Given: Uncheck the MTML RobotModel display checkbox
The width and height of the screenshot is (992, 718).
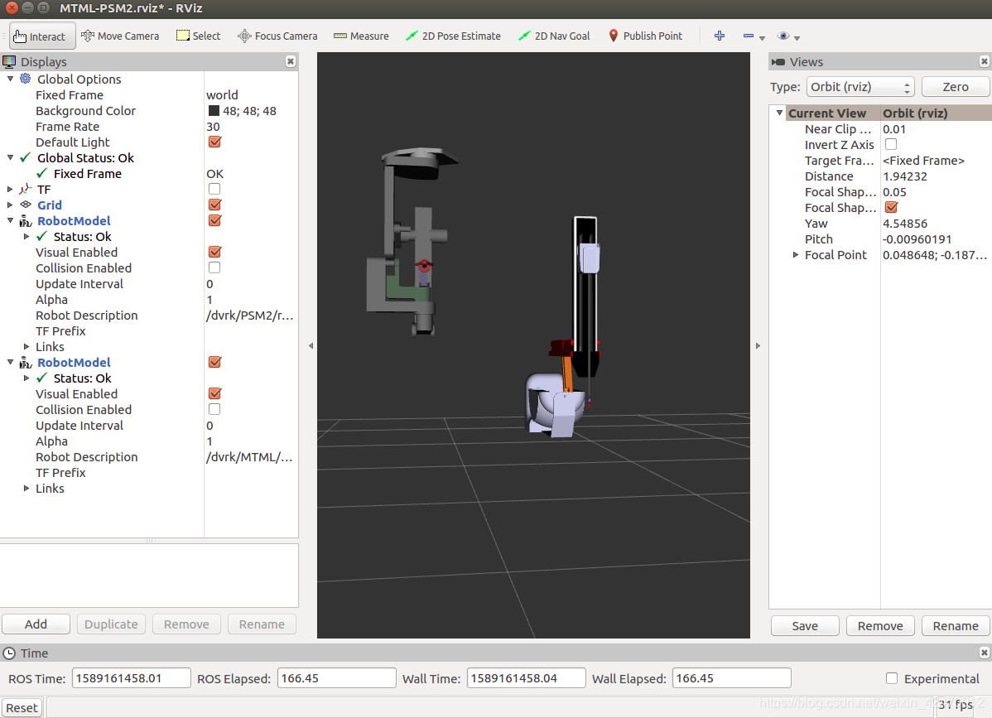Looking at the screenshot, I should tap(215, 362).
